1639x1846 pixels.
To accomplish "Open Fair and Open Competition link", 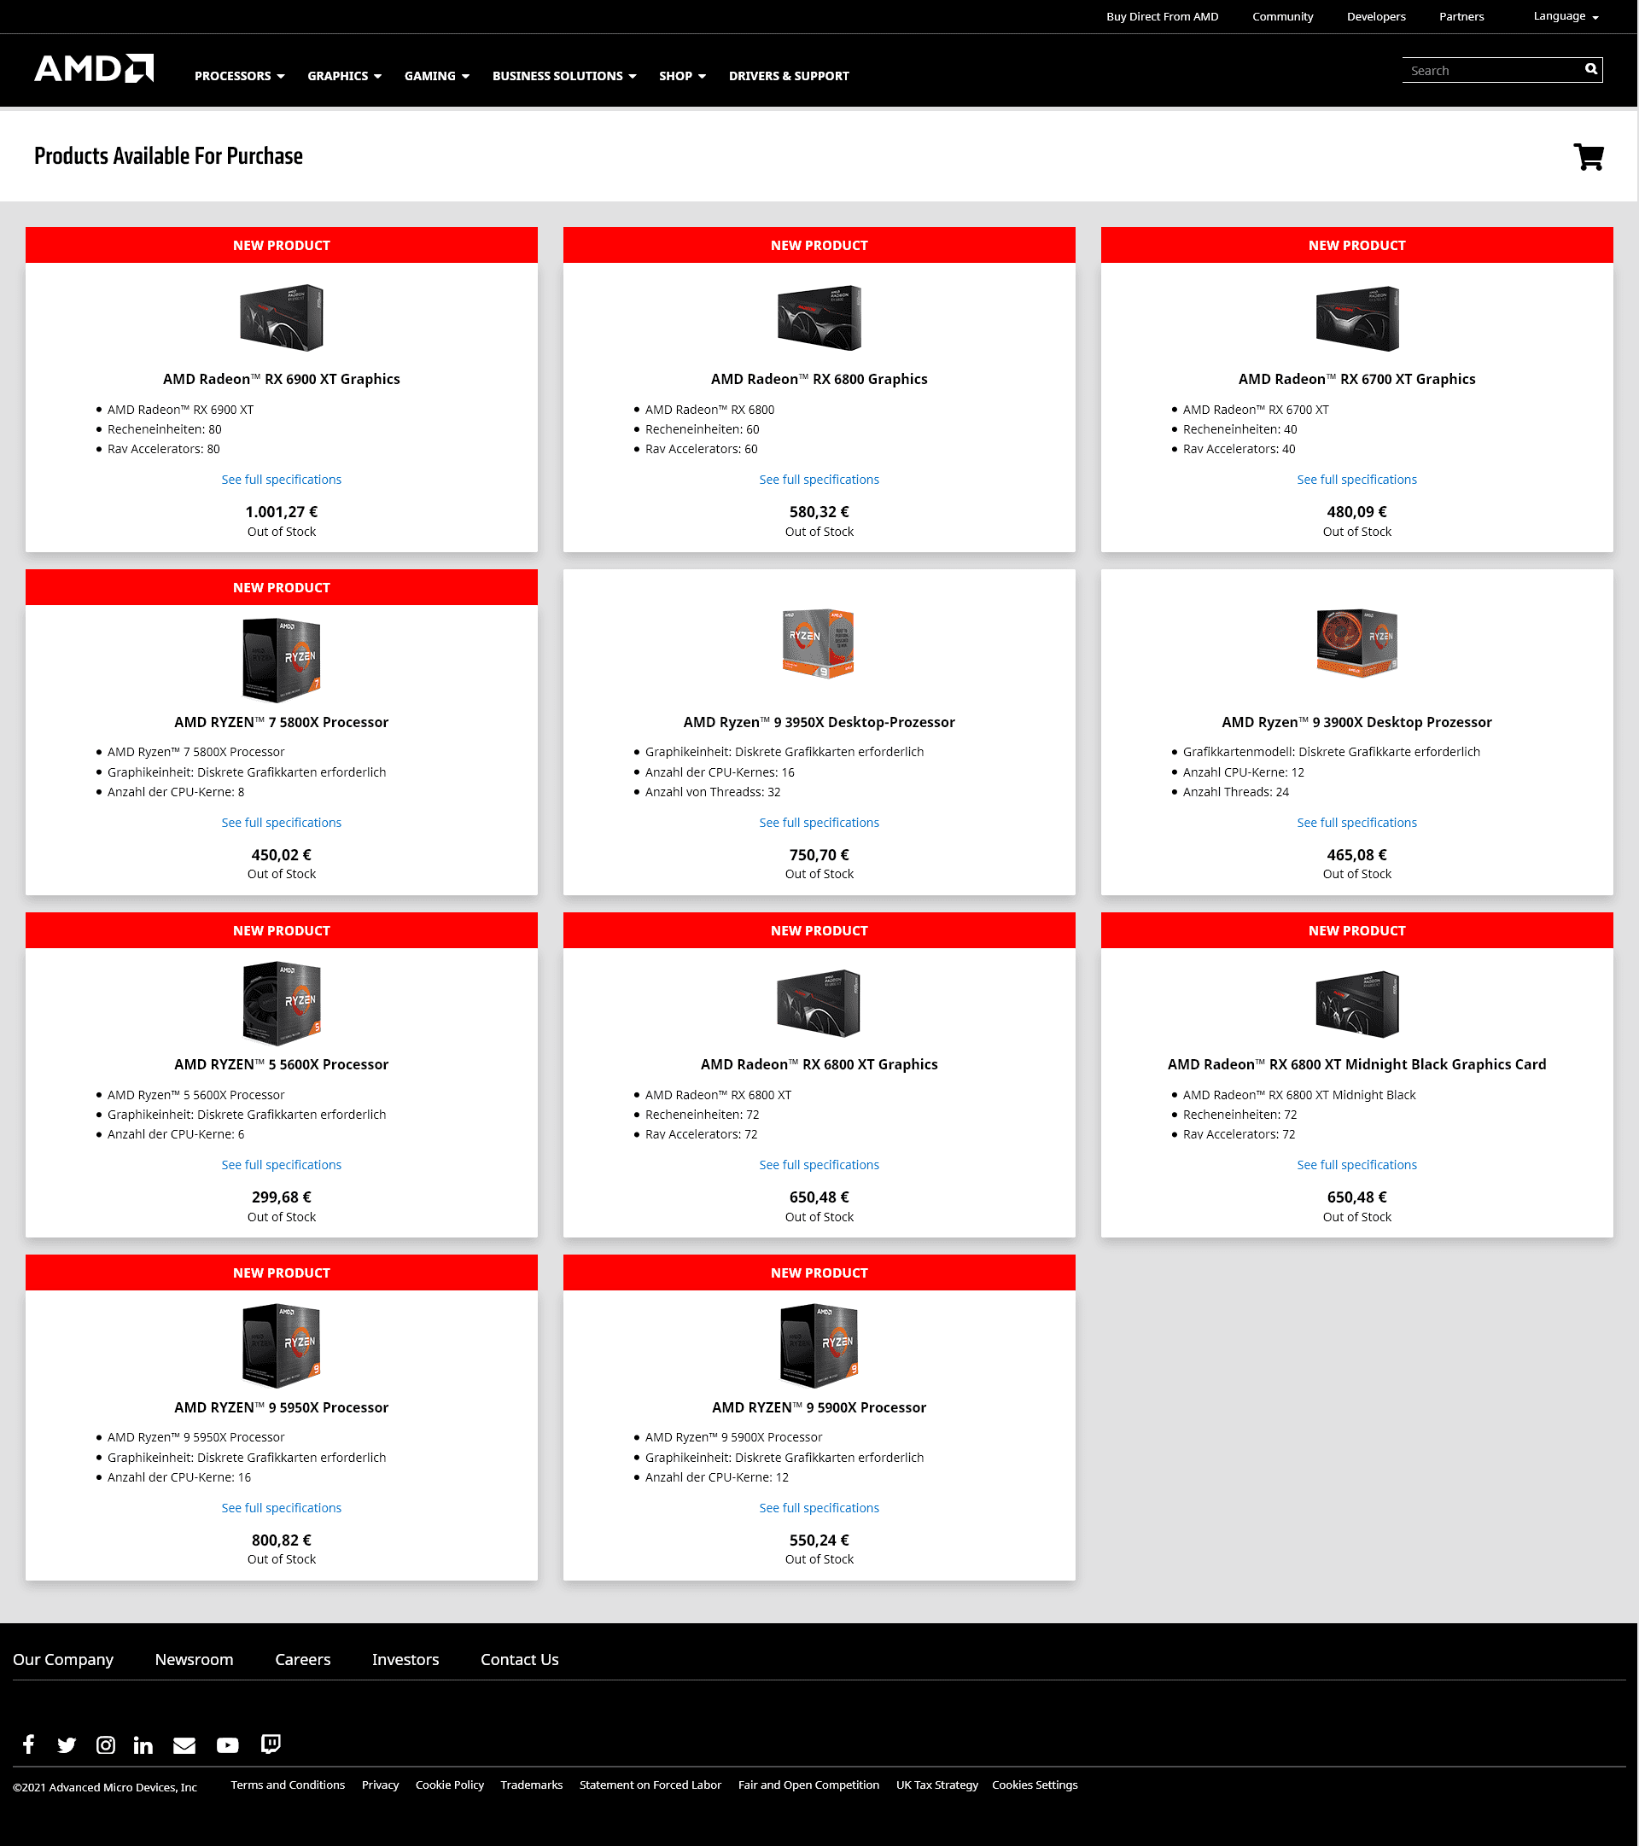I will coord(808,1785).
